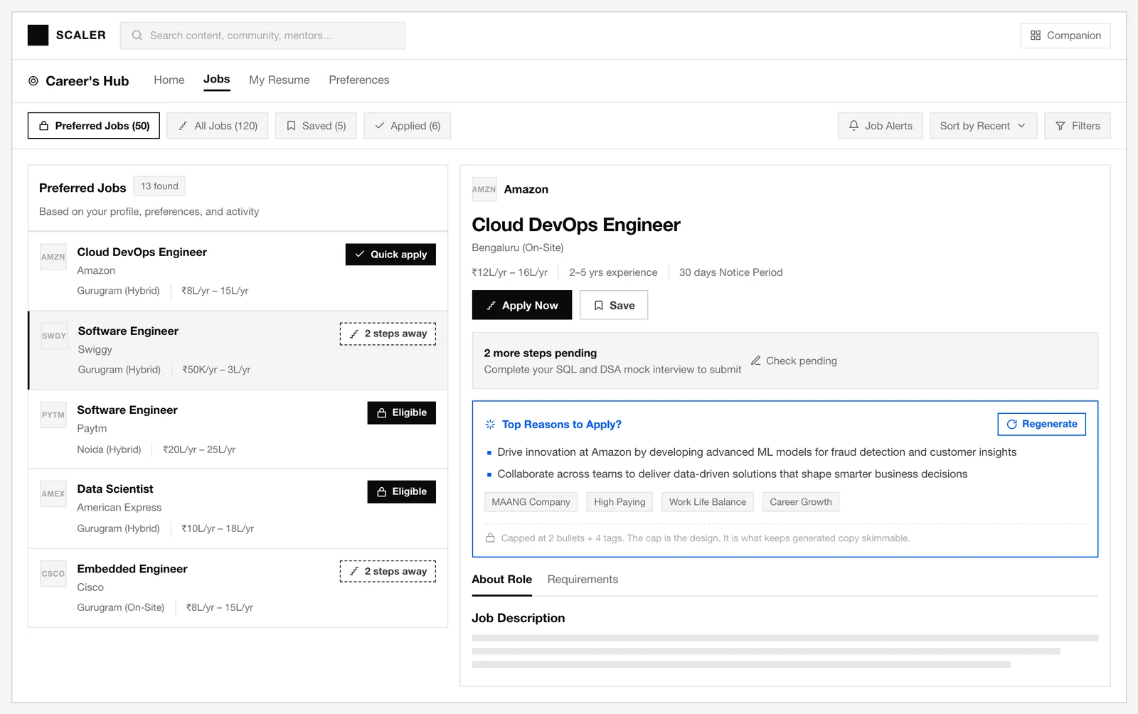Open the Sort by Recent dropdown

[x=983, y=126]
